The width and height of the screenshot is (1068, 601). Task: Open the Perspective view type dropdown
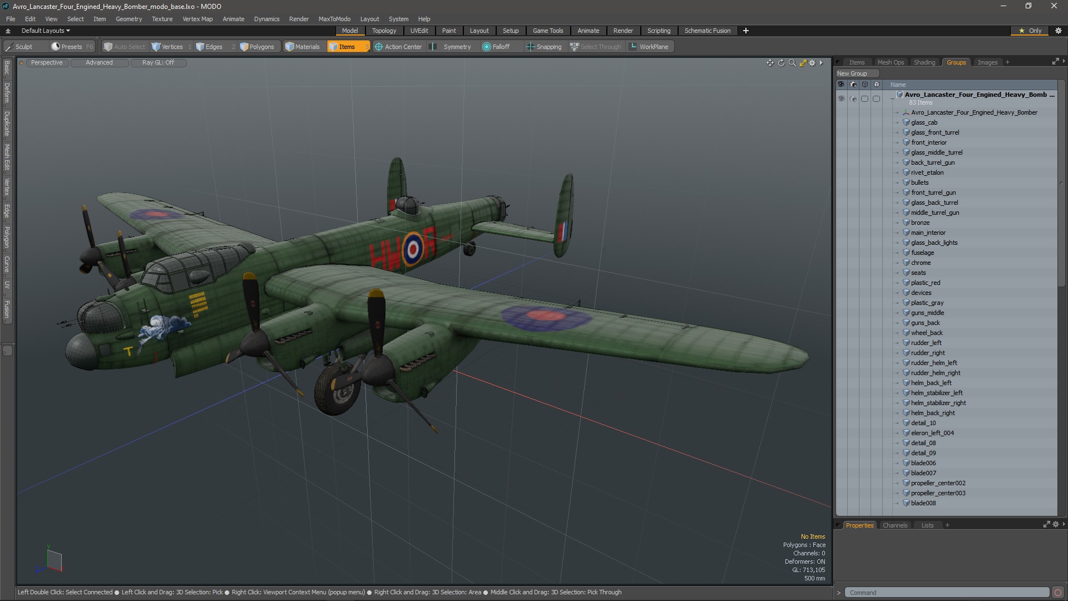(x=47, y=63)
